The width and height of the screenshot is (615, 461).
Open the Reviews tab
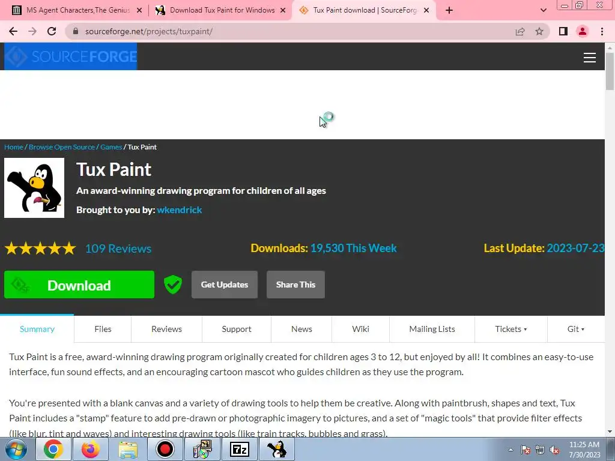(167, 329)
